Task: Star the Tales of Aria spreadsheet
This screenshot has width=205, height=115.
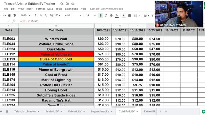Action: click(61, 4)
